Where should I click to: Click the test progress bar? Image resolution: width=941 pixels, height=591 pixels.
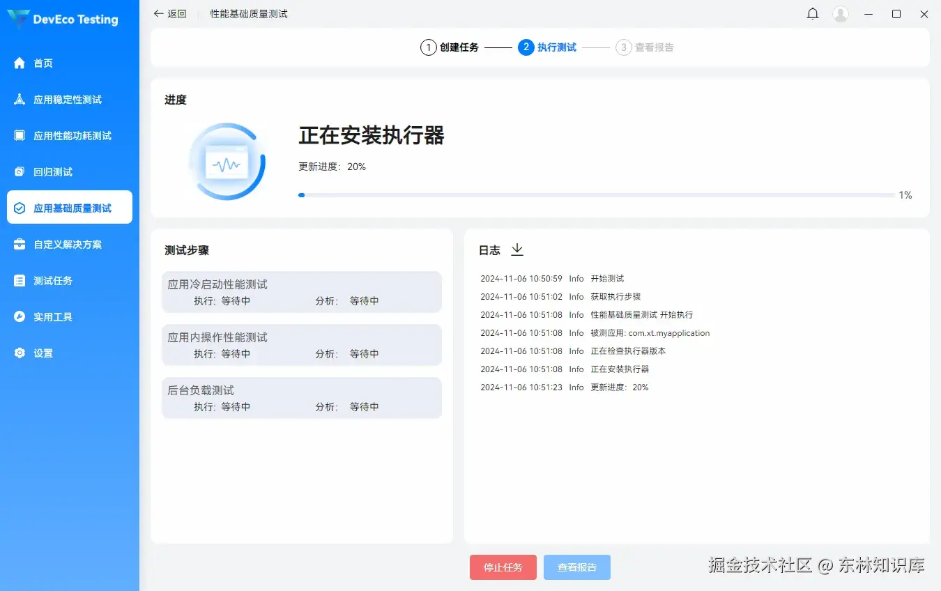[x=597, y=195]
